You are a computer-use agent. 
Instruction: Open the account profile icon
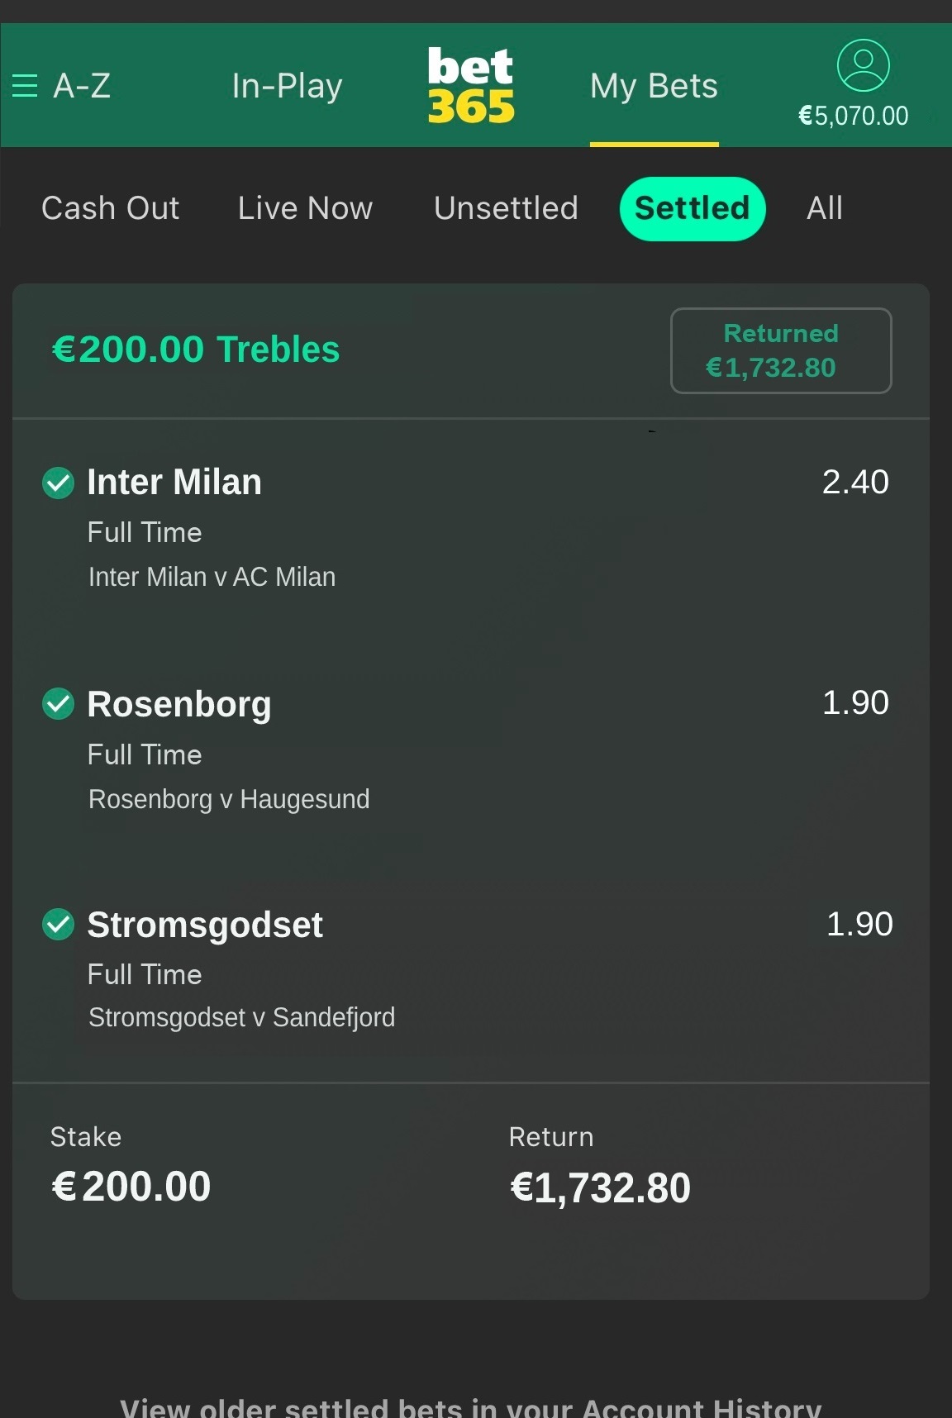pyautogui.click(x=863, y=65)
